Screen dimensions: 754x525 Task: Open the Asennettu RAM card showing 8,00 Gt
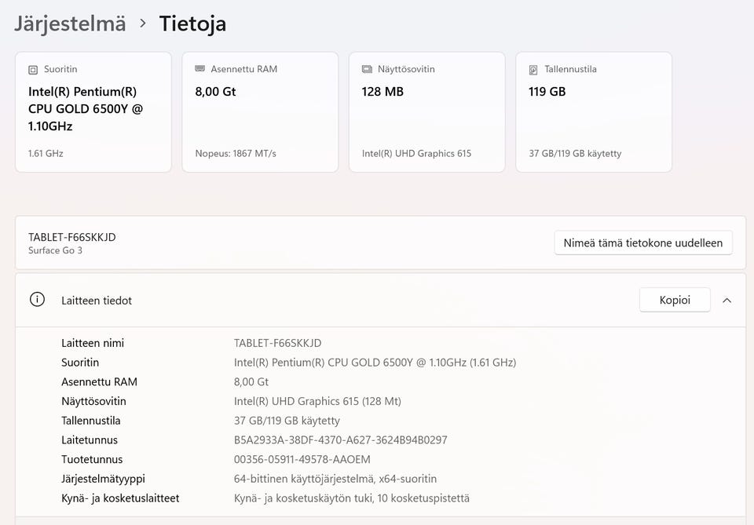[x=260, y=112]
